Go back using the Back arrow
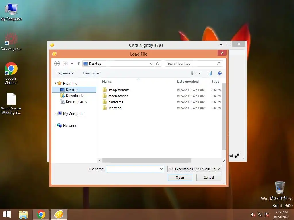Image resolution: width=294 pixels, height=220 pixels. click(x=57, y=64)
